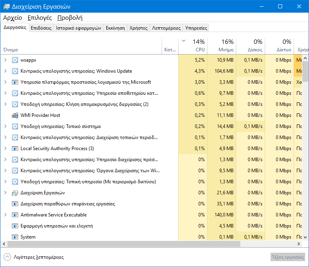Switch to the Επιδόσεις tab
This screenshot has height=267, width=309.
pos(41,28)
